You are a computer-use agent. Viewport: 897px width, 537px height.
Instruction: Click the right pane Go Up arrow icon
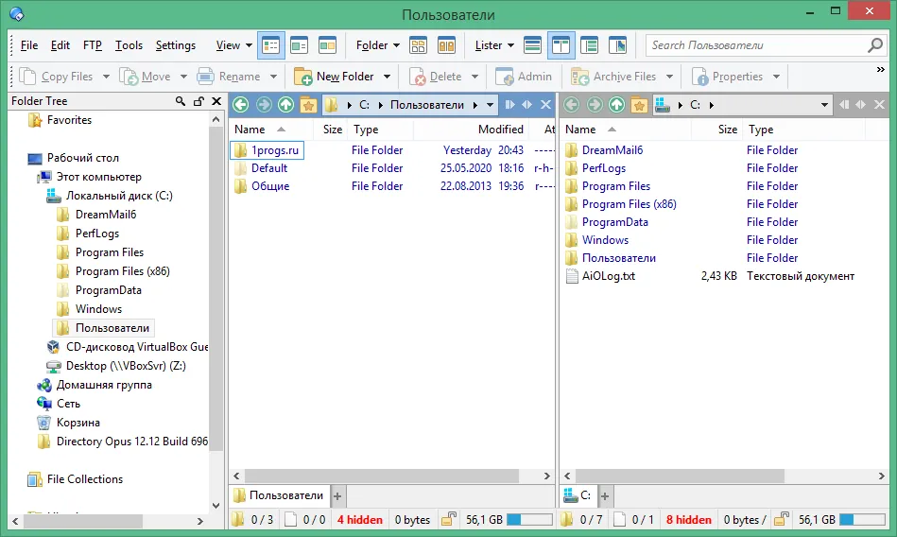pyautogui.click(x=616, y=105)
